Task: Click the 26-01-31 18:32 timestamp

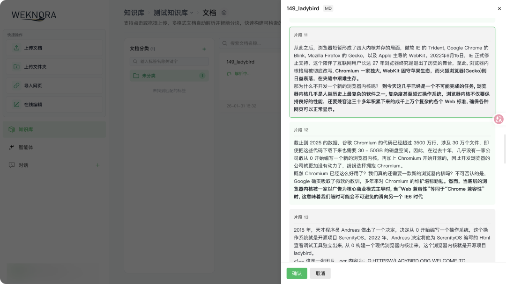Action: pyautogui.click(x=241, y=106)
